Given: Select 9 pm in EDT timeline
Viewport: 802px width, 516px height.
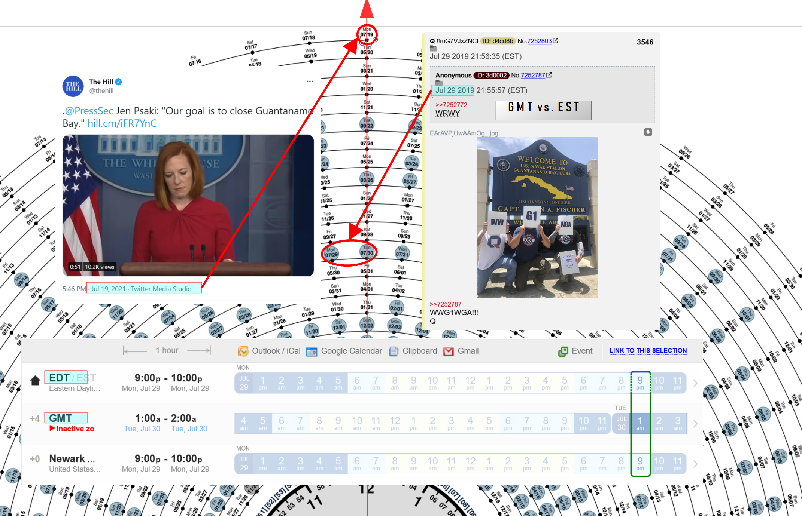Looking at the screenshot, I should pos(640,383).
